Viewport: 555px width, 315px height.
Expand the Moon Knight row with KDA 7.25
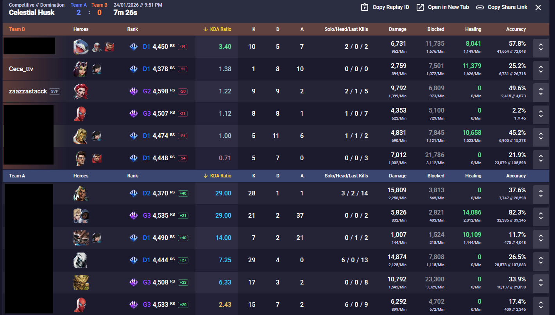541,260
